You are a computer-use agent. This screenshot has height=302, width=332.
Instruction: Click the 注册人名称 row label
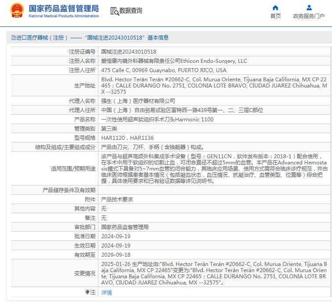[x=82, y=61]
